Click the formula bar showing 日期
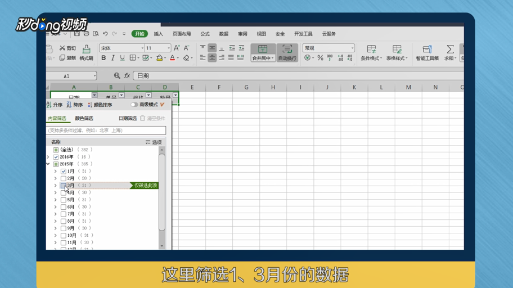513x288 pixels. tap(298, 75)
